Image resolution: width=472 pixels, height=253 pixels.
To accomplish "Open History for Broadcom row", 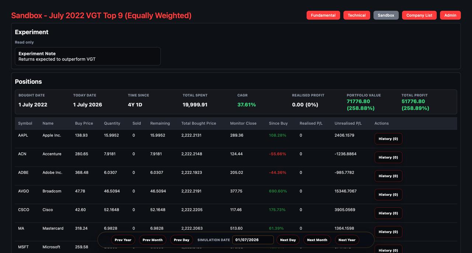I will [x=388, y=194].
